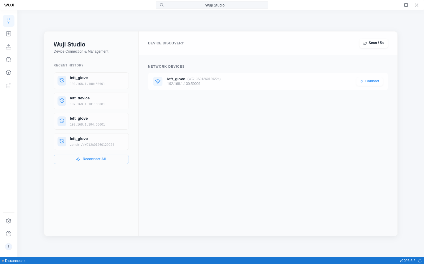Click the Wuji Studio search field
The height and width of the screenshot is (264, 424).
pyautogui.click(x=212, y=5)
